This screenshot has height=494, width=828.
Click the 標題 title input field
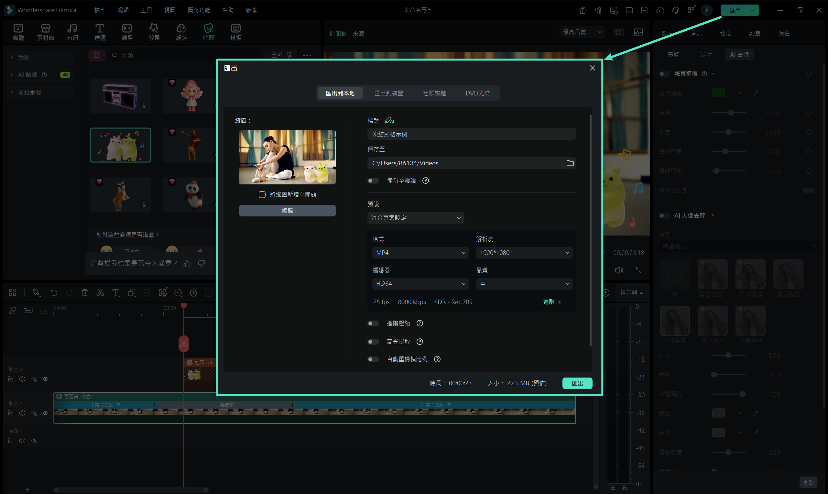pos(471,134)
